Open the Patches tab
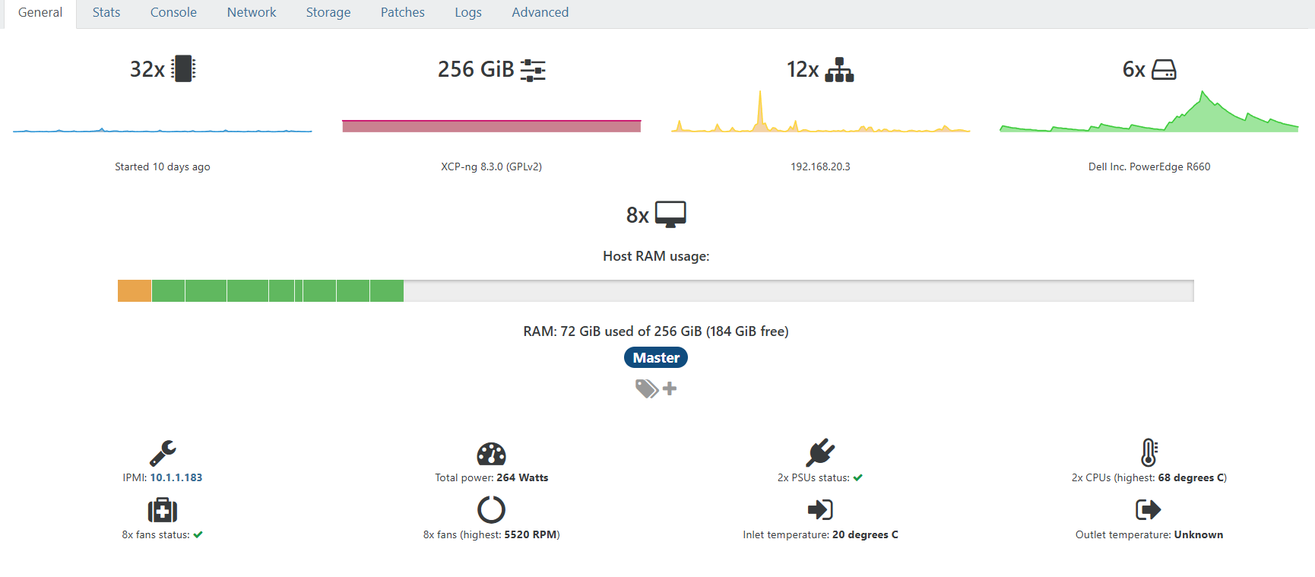The width and height of the screenshot is (1315, 577). [x=402, y=13]
